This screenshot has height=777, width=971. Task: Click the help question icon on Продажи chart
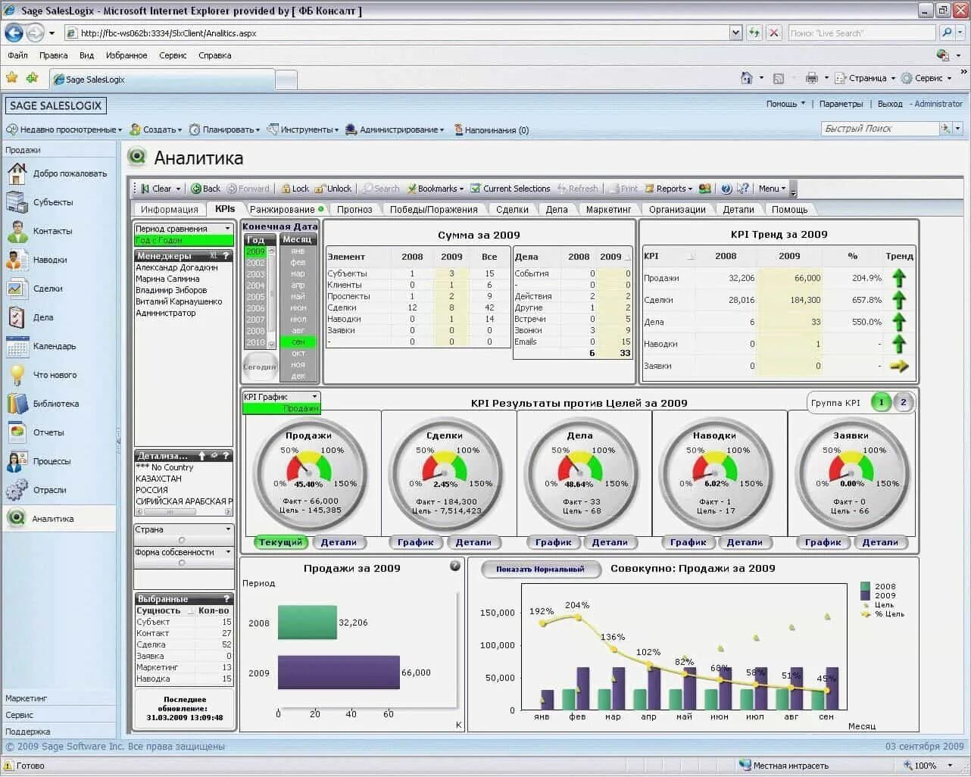(455, 566)
